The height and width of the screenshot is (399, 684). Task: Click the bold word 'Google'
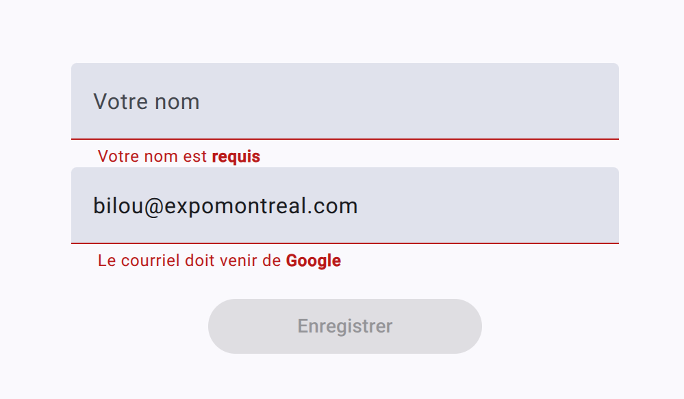point(314,261)
